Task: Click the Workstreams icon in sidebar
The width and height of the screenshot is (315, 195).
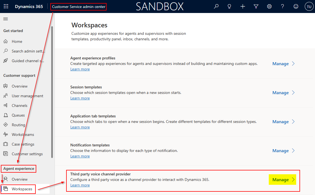Action: coord(6,134)
